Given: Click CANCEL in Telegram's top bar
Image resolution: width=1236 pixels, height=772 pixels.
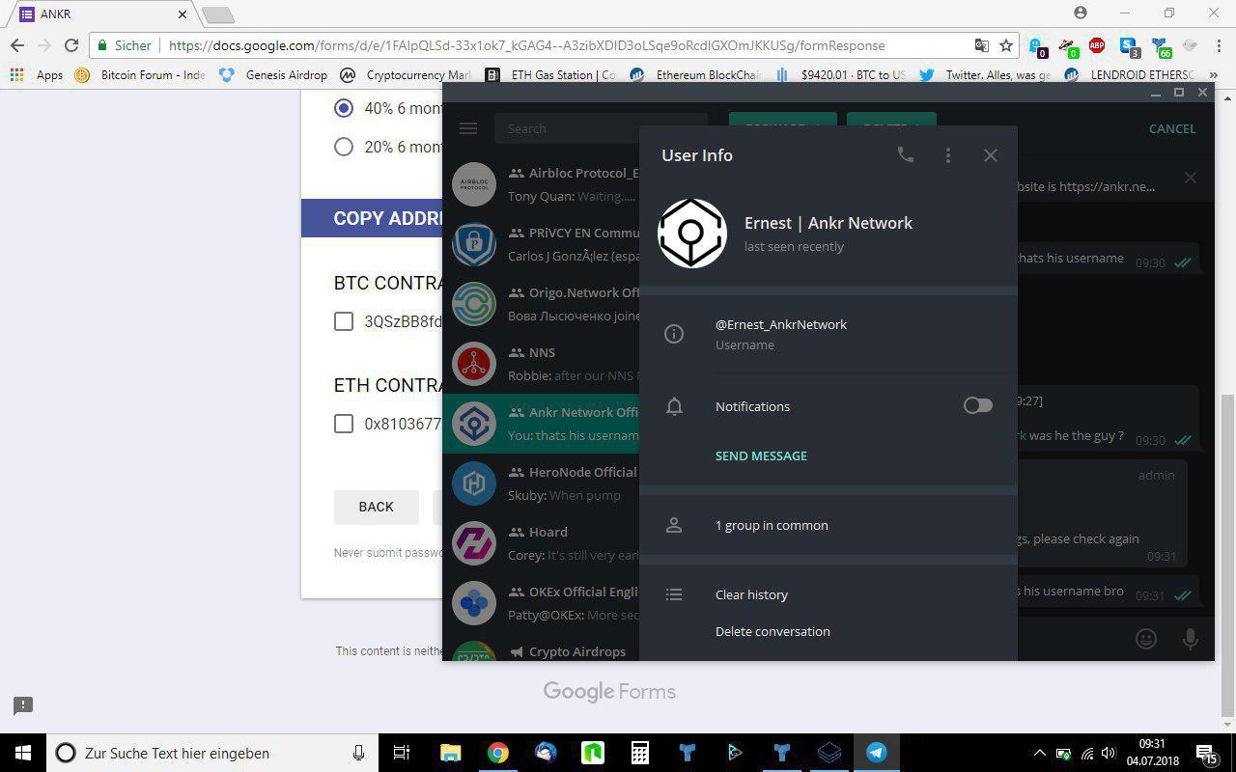Looking at the screenshot, I should click(x=1172, y=128).
